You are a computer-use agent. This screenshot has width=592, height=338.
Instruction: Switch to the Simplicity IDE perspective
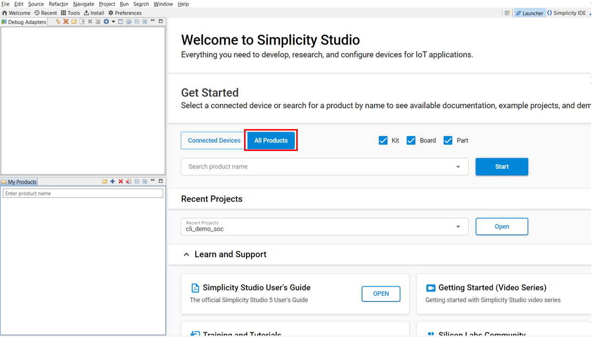(566, 13)
